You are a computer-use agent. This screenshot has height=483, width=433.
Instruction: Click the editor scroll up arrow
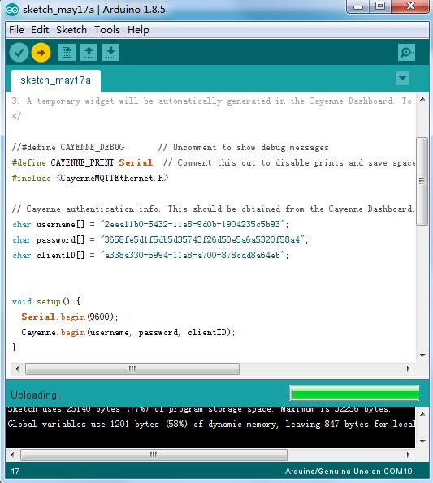point(422,100)
